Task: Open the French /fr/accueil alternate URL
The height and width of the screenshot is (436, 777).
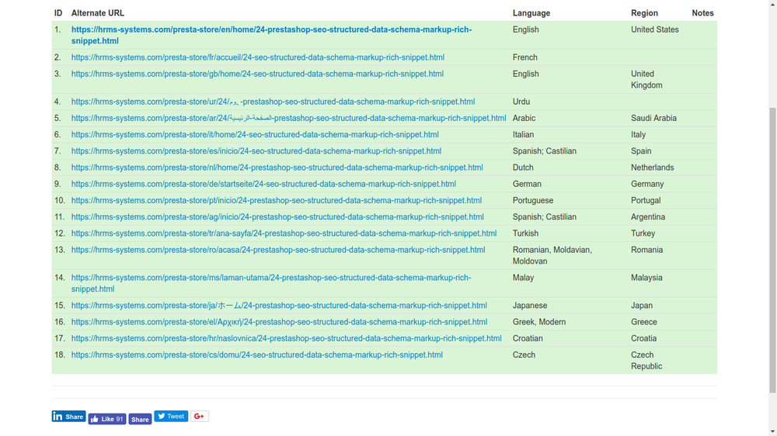Action: (x=258, y=57)
